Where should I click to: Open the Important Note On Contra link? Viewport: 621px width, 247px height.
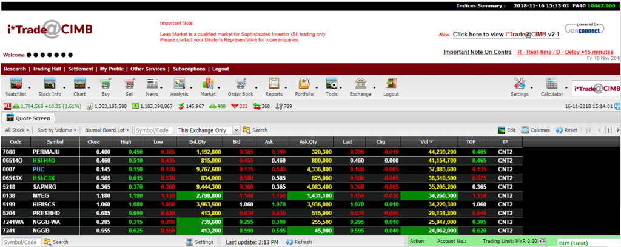(477, 52)
